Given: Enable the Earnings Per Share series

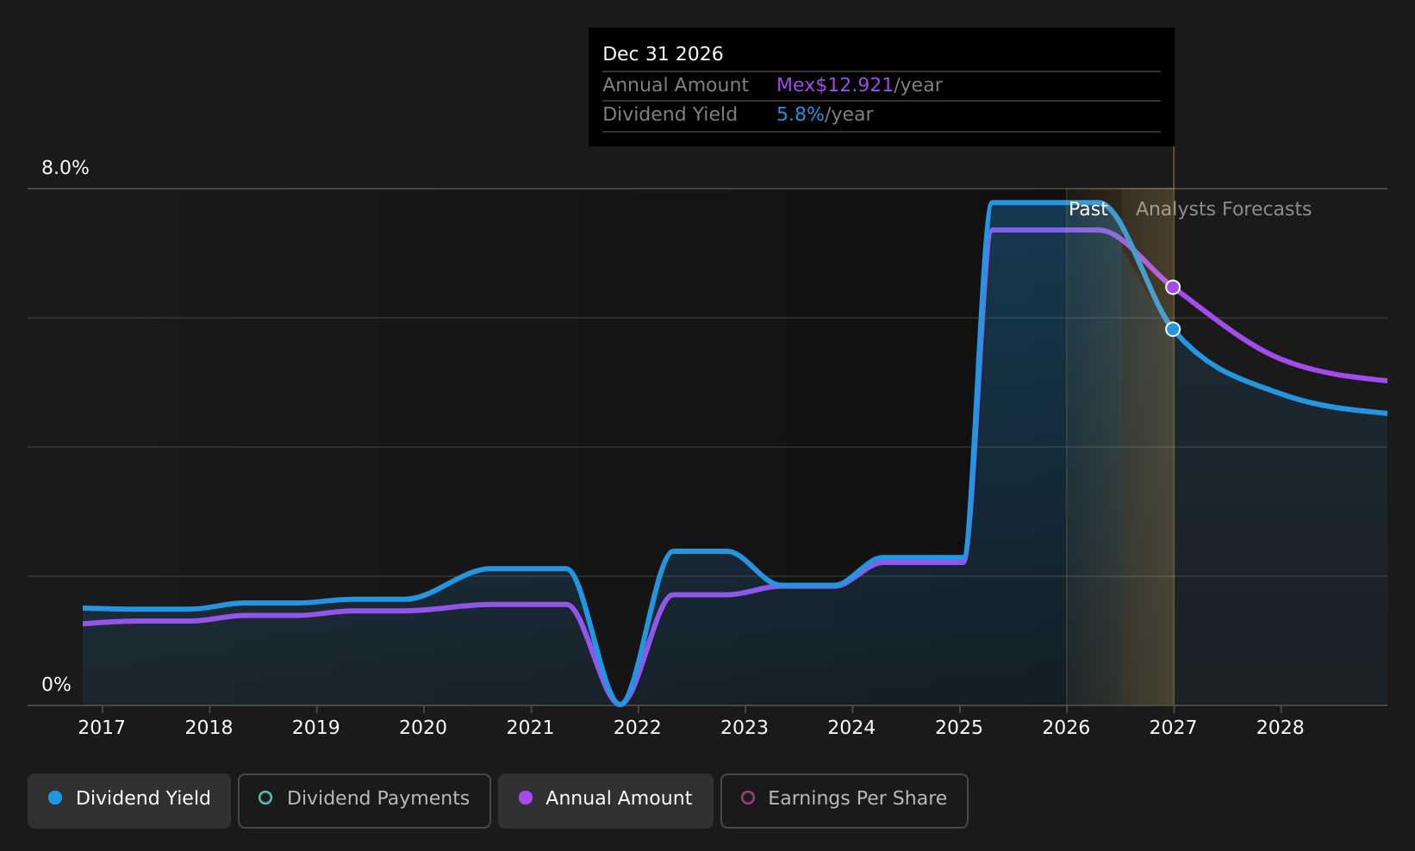Looking at the screenshot, I should [845, 800].
